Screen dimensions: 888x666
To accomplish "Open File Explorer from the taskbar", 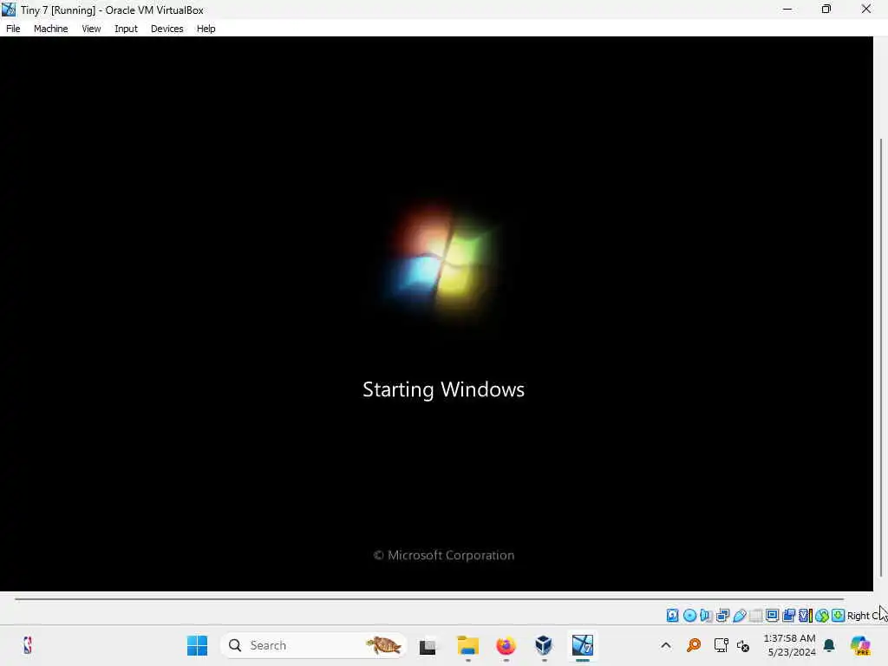I will (468, 645).
